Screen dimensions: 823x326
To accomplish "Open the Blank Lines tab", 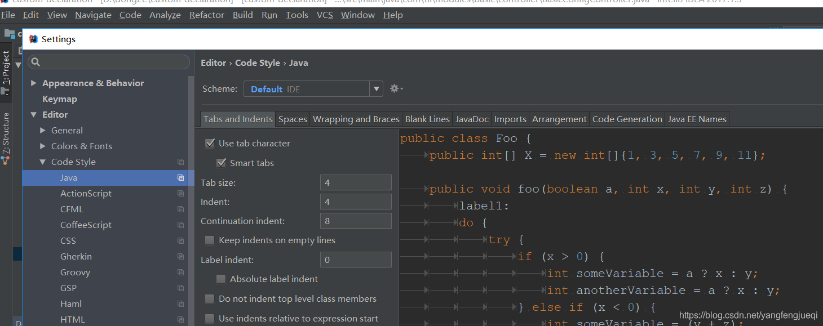I will [x=427, y=119].
